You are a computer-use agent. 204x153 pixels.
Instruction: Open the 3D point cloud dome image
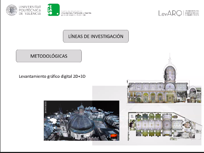click(82, 121)
